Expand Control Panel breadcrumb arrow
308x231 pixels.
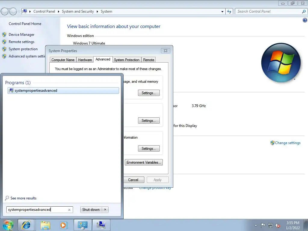tap(58, 11)
